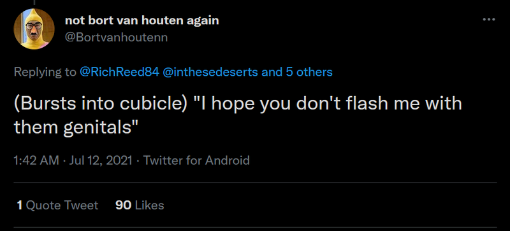Click the @Bortvanhoutenn handle
Screen dimensions: 510x231
pos(117,38)
